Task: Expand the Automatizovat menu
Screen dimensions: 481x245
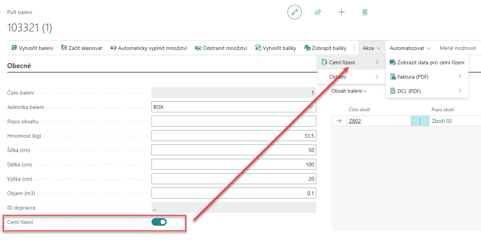Action: tap(410, 48)
